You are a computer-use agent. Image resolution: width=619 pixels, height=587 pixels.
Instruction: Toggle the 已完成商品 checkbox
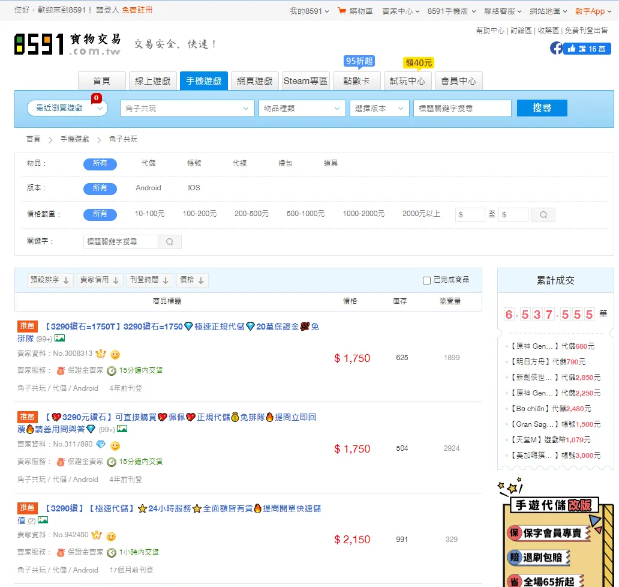[x=426, y=280]
